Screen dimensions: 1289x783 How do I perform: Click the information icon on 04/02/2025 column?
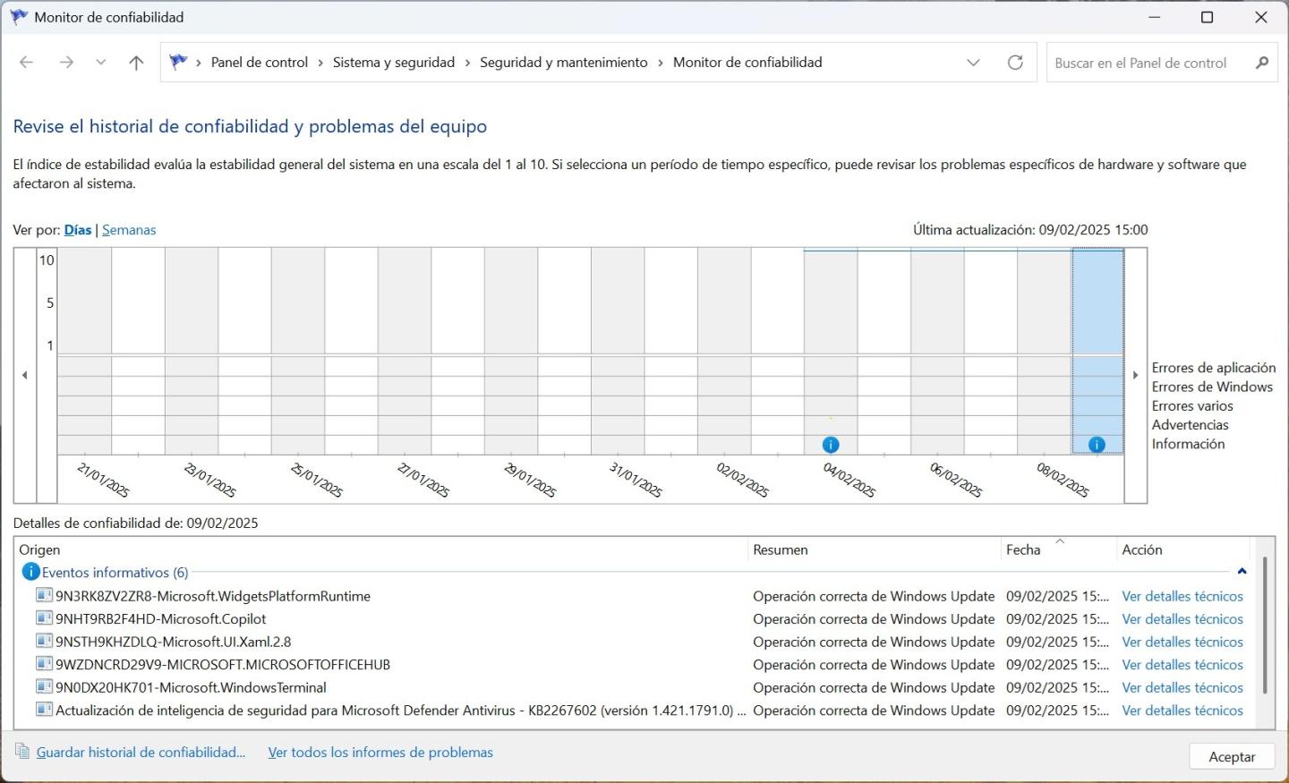[831, 445]
